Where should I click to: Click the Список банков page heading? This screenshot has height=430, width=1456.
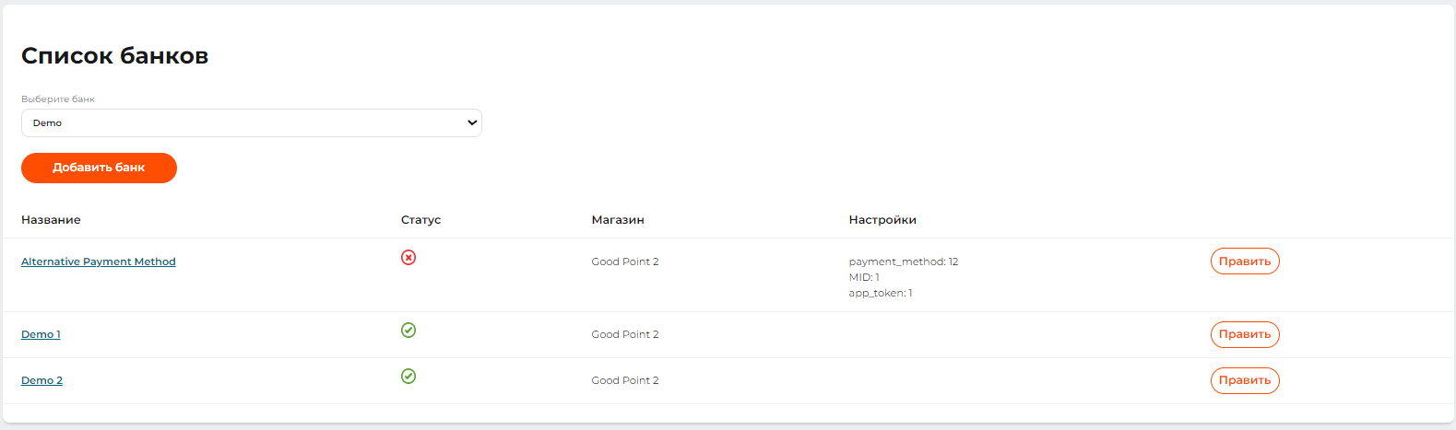pos(115,56)
